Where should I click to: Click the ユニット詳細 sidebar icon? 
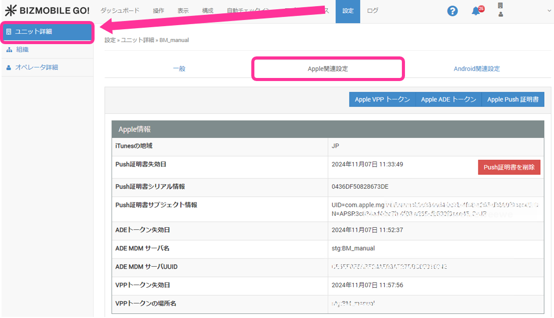pos(9,32)
